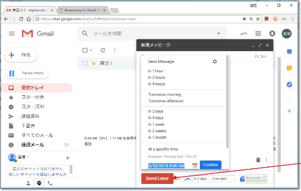Open the calendar date picker icon
Screen dimensions: 301x191
[x=194, y=165]
